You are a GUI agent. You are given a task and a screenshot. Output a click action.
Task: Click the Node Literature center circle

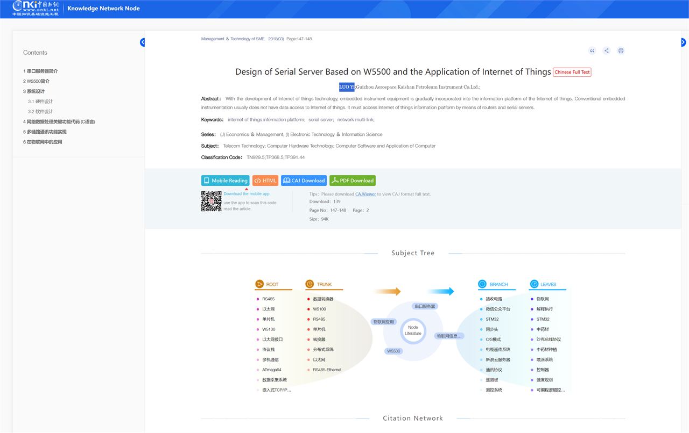[x=413, y=330]
